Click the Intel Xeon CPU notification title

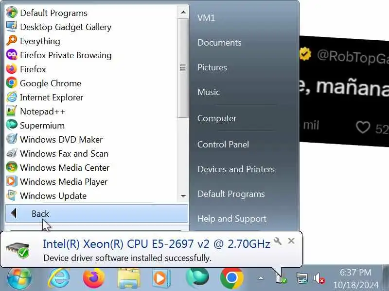click(x=157, y=244)
